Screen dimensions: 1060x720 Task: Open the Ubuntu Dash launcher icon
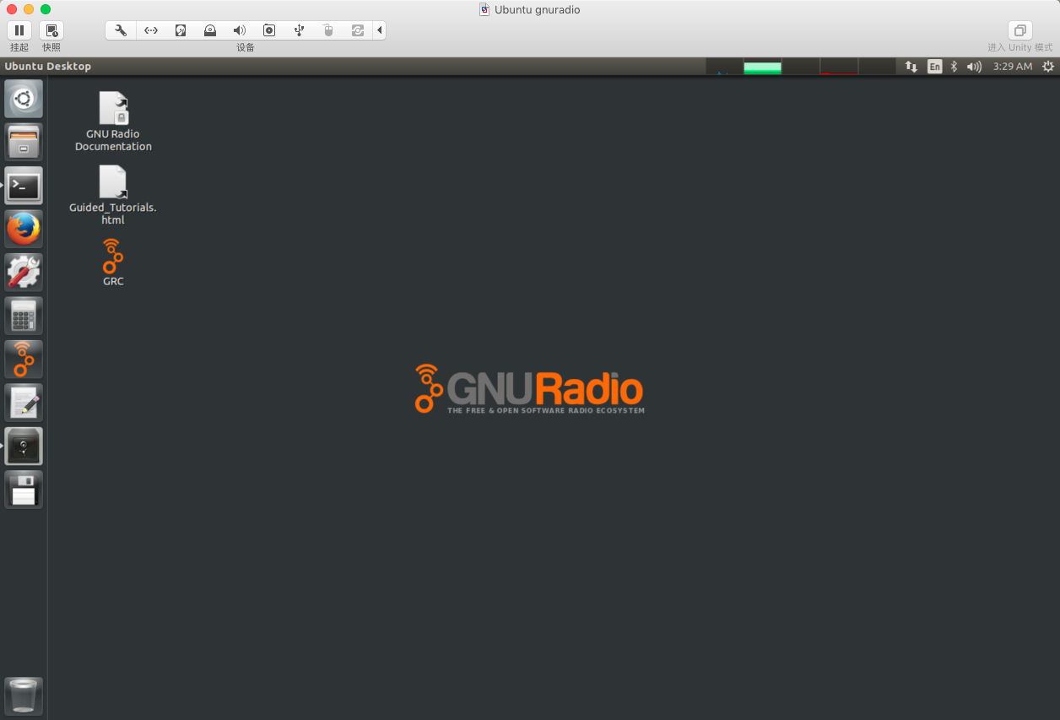[x=24, y=99]
